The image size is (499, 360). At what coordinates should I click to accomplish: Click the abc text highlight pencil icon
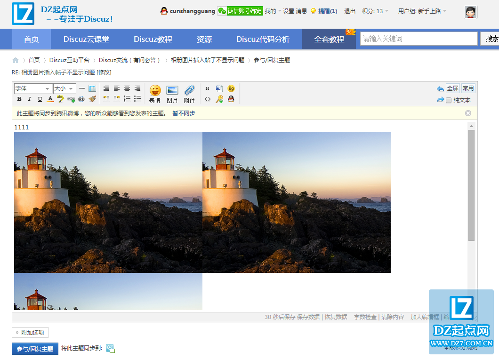point(60,99)
